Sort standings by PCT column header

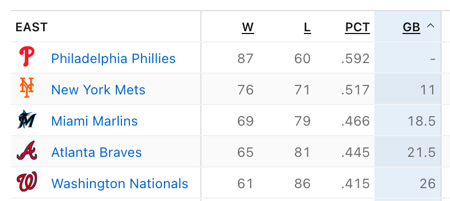click(x=357, y=27)
